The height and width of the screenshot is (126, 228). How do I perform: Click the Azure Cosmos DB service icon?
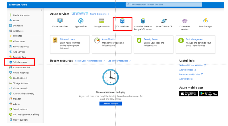pos(164,21)
